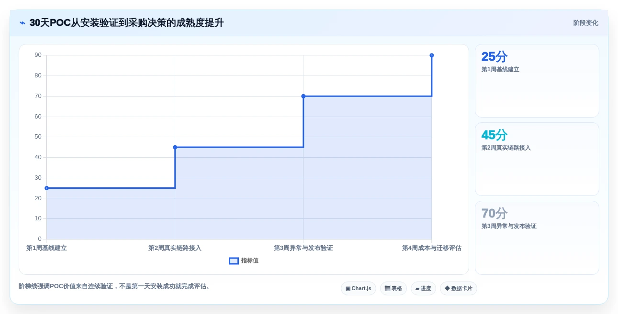Select the 数据卡片 tag
This screenshot has height=314, width=618.
pyautogui.click(x=459, y=288)
